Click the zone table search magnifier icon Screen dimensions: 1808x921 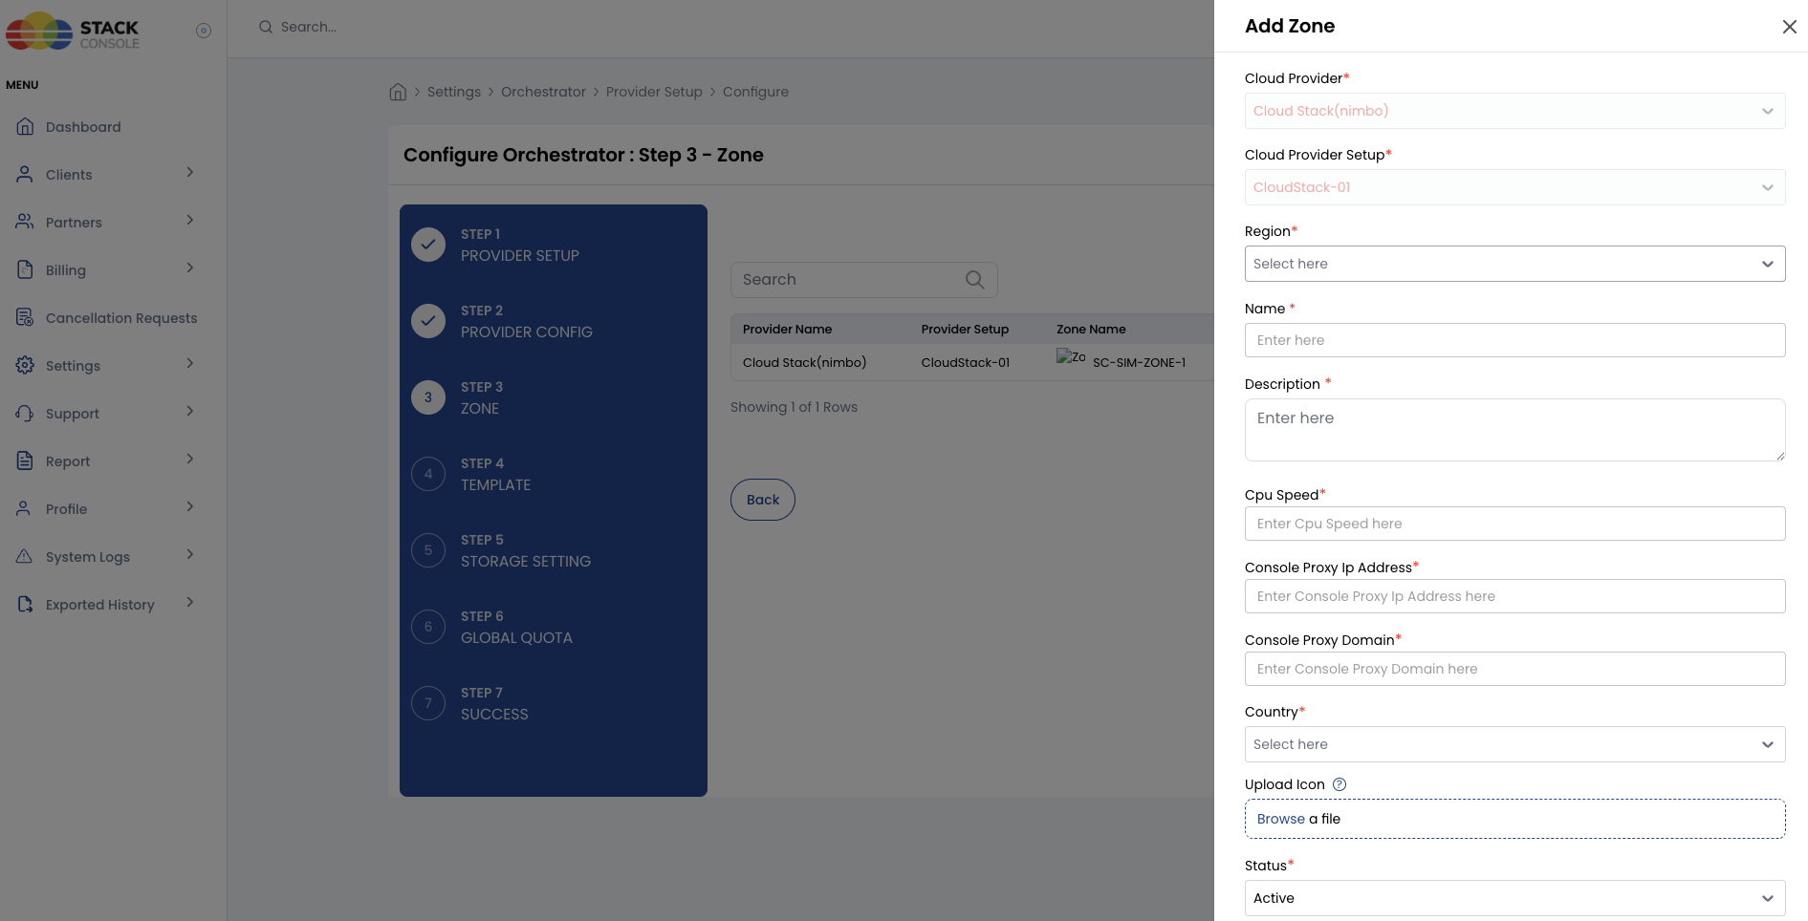pos(974,279)
